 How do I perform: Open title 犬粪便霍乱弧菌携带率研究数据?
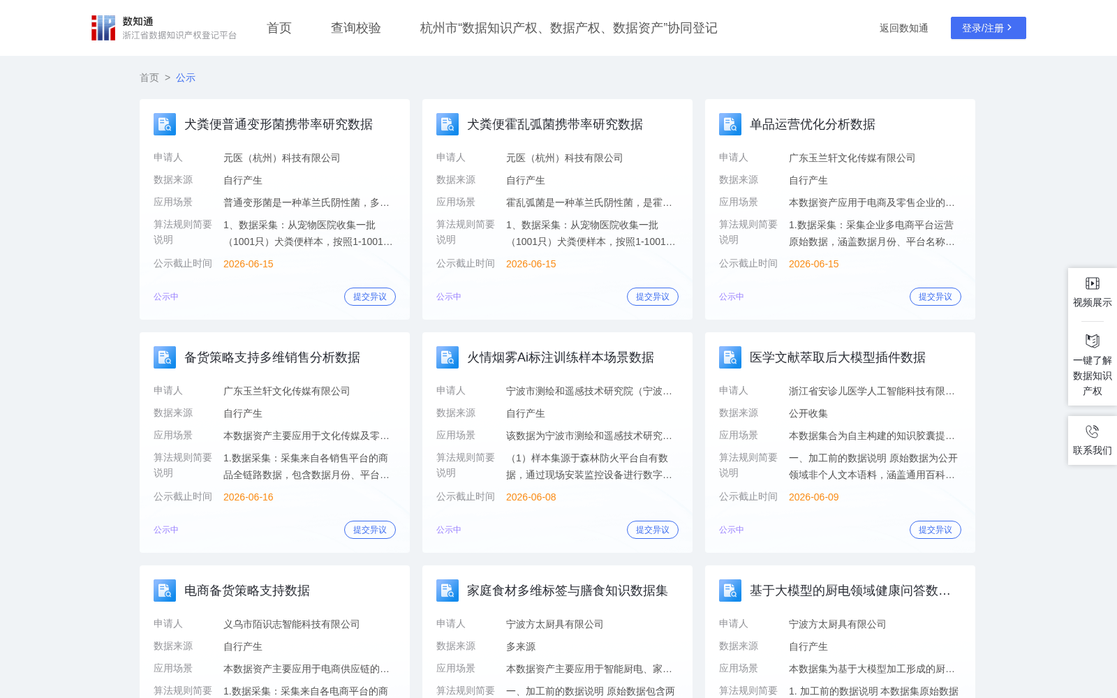(x=555, y=124)
